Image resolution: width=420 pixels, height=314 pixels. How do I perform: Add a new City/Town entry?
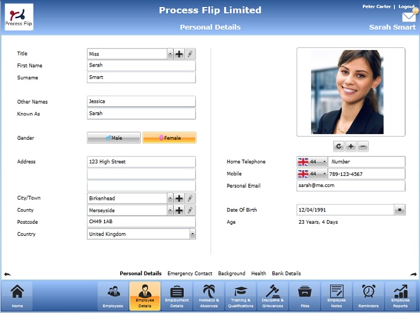pyautogui.click(x=179, y=198)
